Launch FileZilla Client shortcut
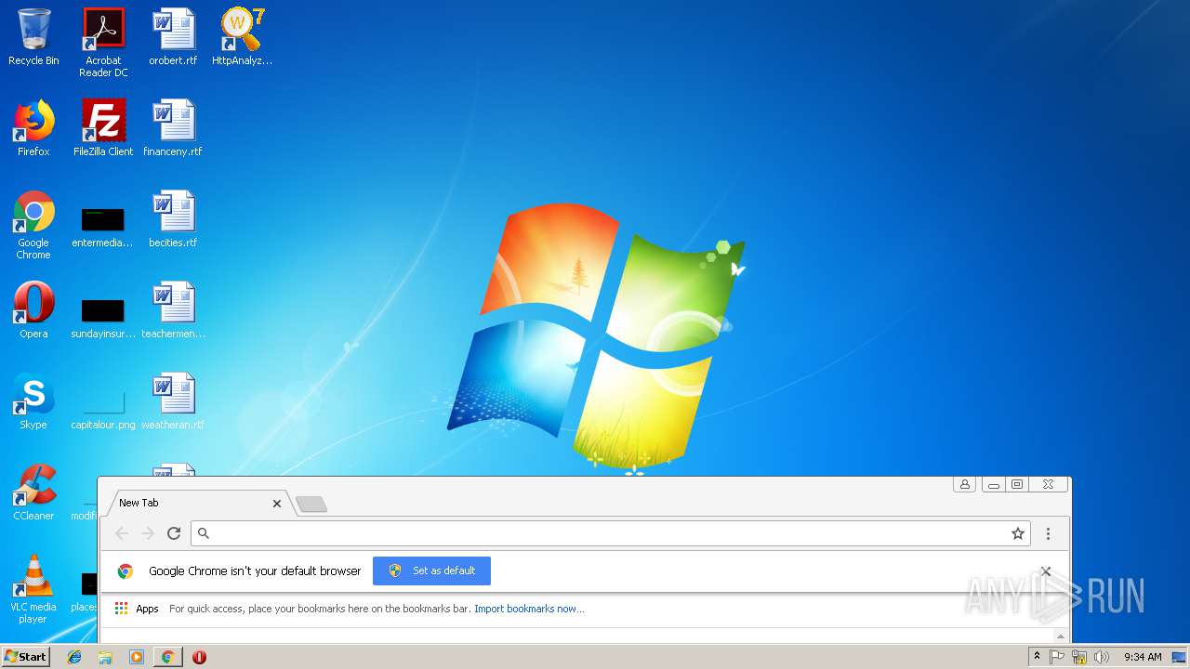The width and height of the screenshot is (1190, 669). click(103, 129)
